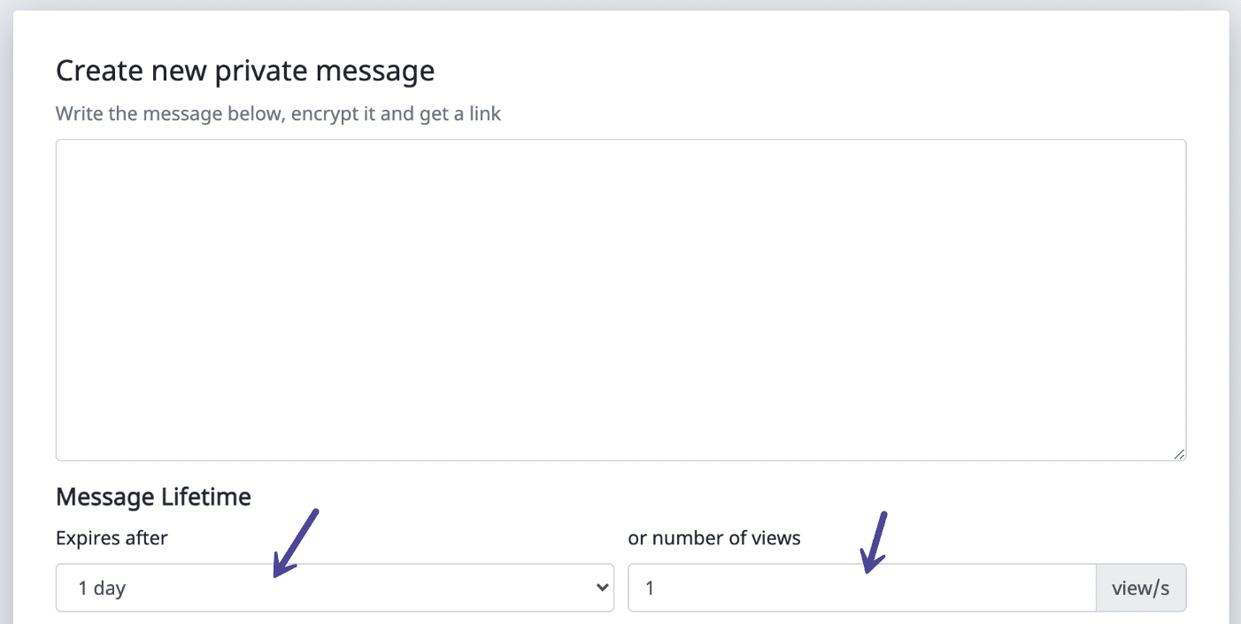The width and height of the screenshot is (1241, 624).
Task: Click the grey view/s suffix box
Action: point(1141,587)
